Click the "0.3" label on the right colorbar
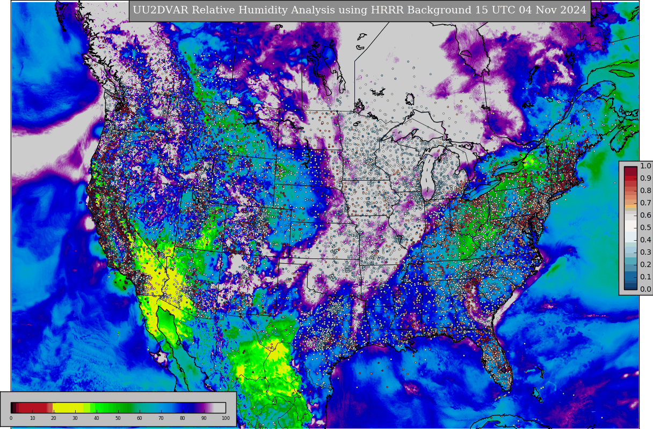The height and width of the screenshot is (429, 653). coord(645,252)
